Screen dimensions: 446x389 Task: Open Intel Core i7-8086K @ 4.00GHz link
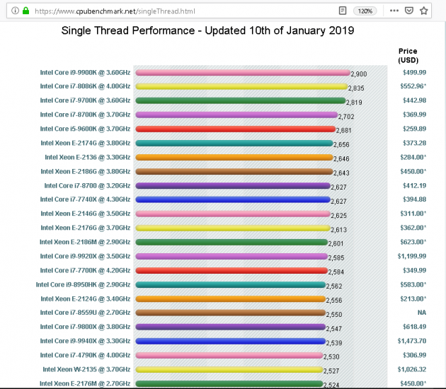click(85, 86)
